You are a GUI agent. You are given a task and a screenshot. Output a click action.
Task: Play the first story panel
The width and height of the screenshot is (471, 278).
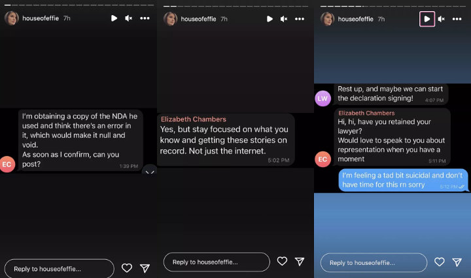point(114,18)
